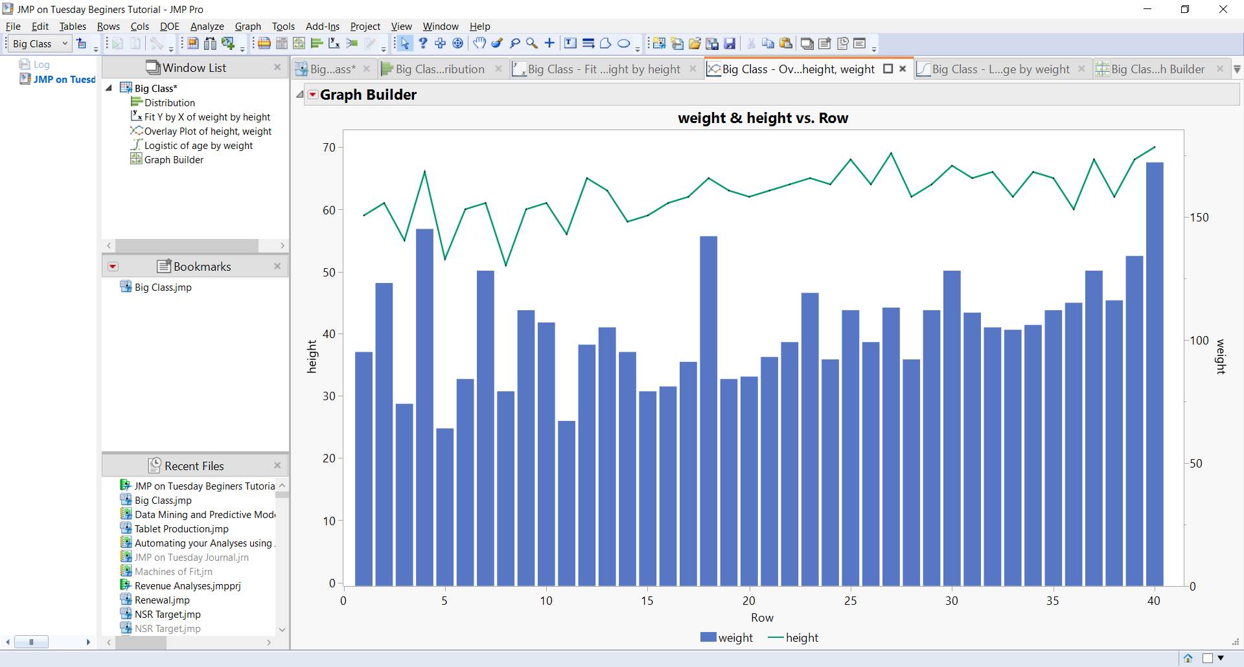
Task: Collapse the Big Class tree in Window List
Action: point(108,87)
